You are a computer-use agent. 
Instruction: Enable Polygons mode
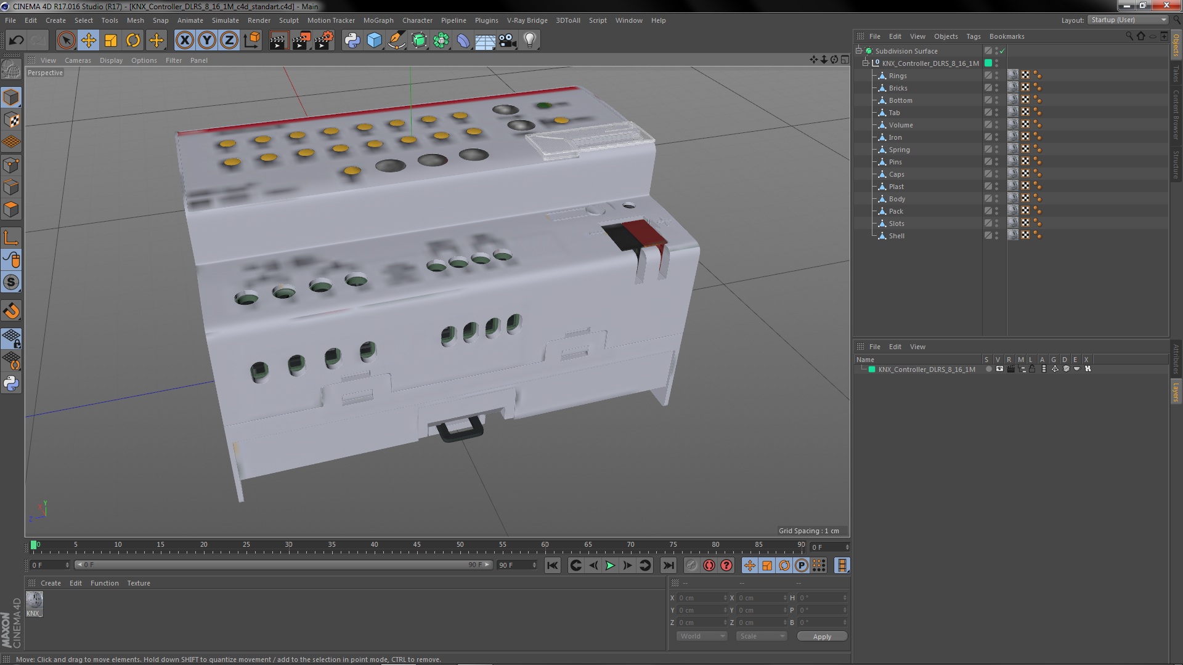(x=11, y=209)
